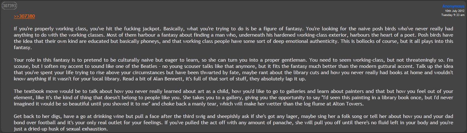Click the paragraph beginning "Get back to her digs"
467x133 pixels.
coord(233,123)
